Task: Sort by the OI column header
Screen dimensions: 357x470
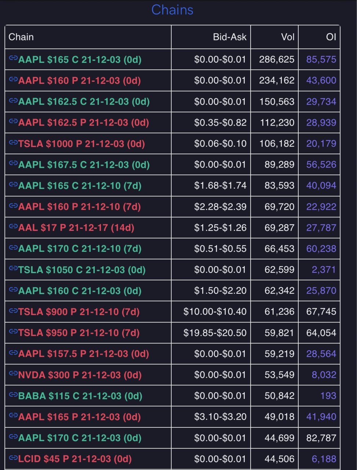Action: pos(331,37)
